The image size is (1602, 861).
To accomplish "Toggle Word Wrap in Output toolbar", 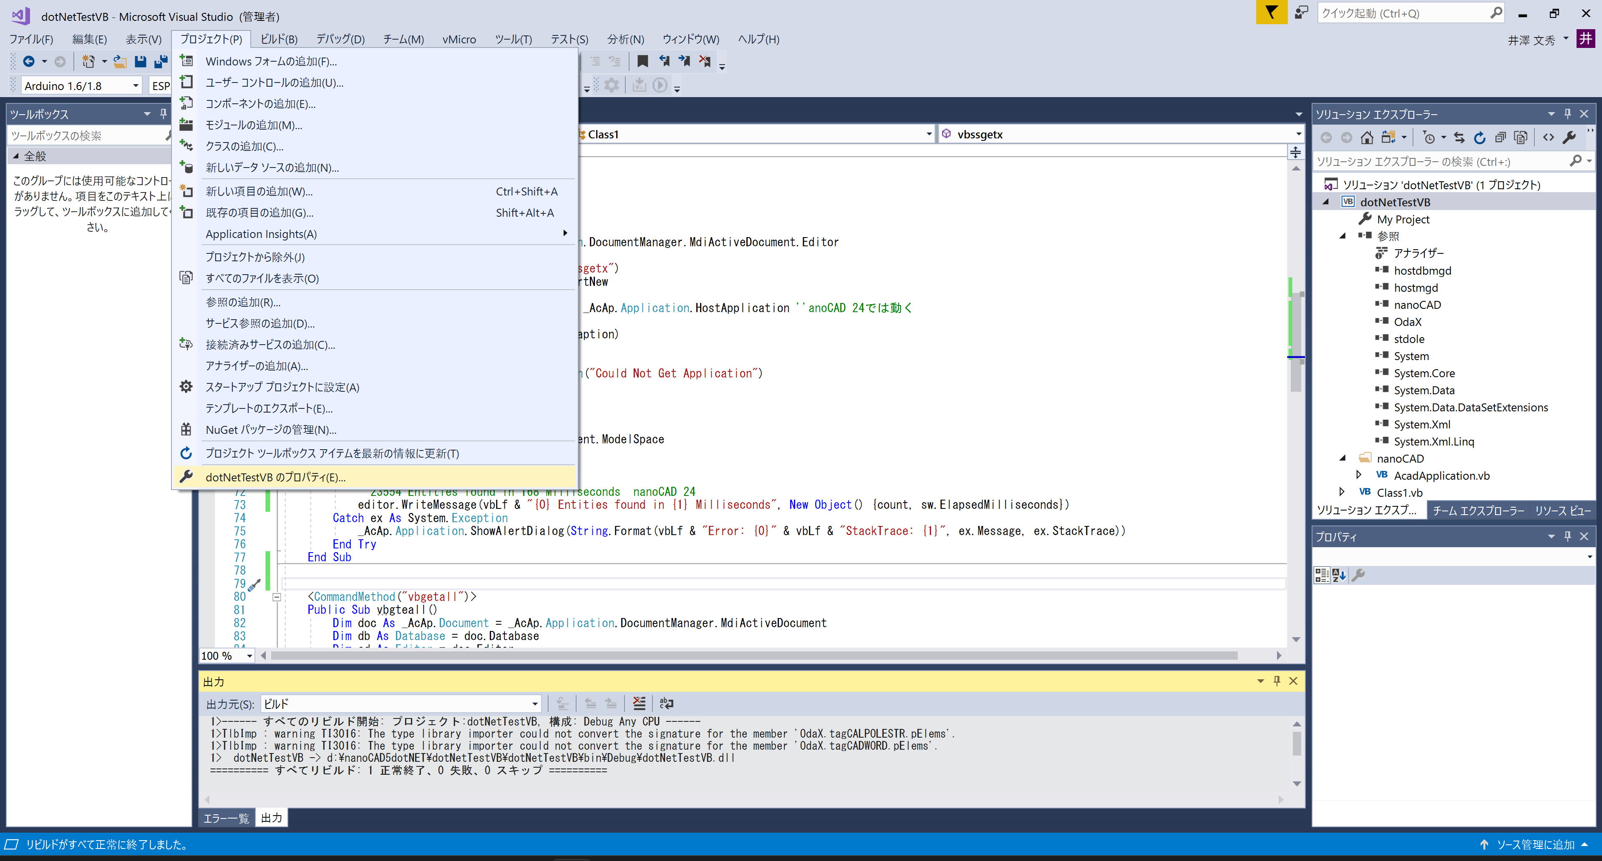I will pos(666,703).
